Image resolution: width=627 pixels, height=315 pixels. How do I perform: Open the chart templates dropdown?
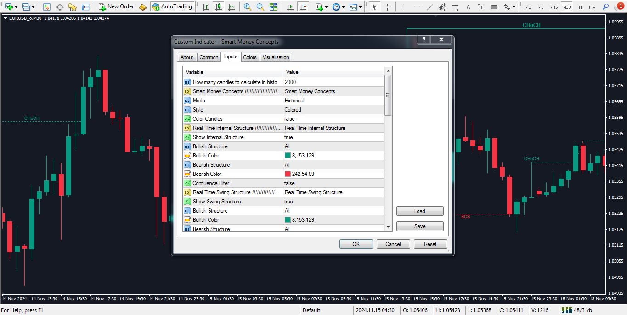355,7
